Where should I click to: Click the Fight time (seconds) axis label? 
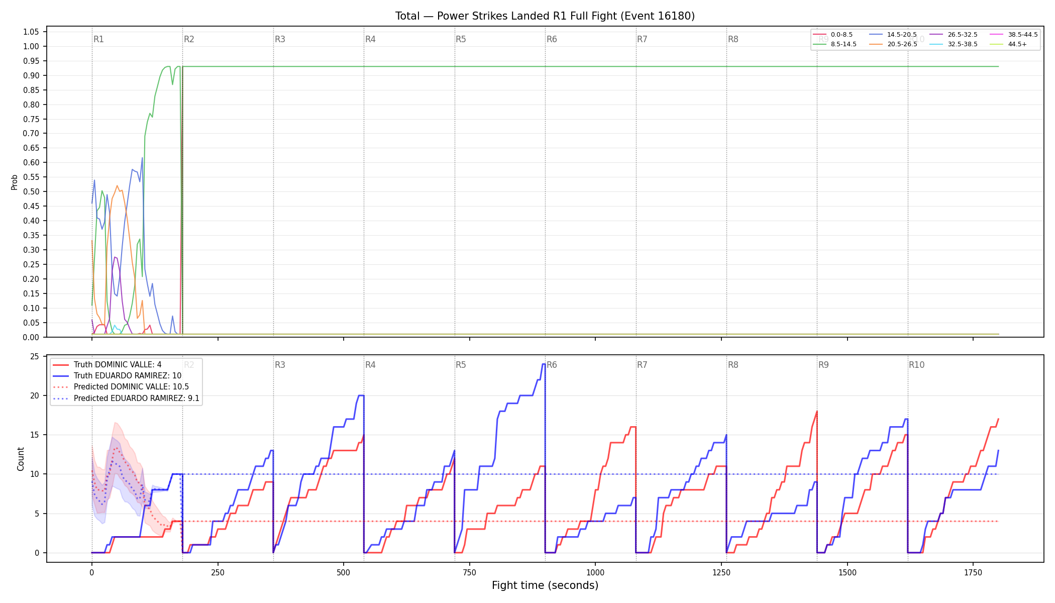click(545, 585)
